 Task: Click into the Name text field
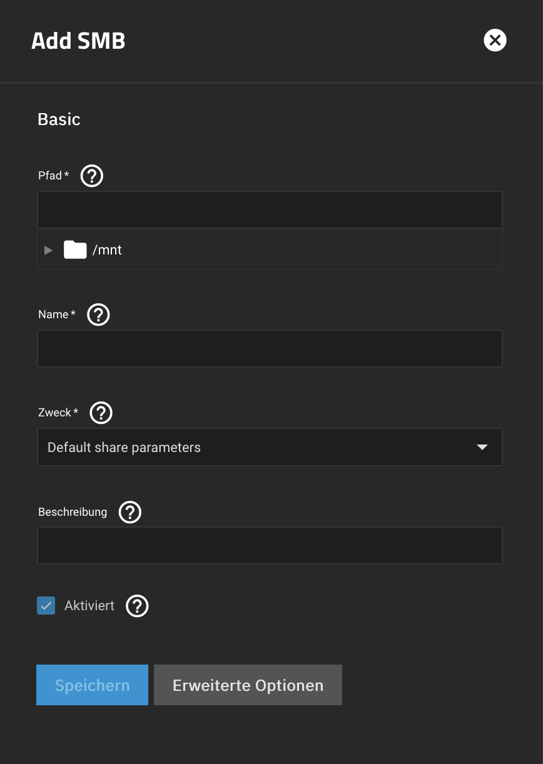tap(270, 349)
